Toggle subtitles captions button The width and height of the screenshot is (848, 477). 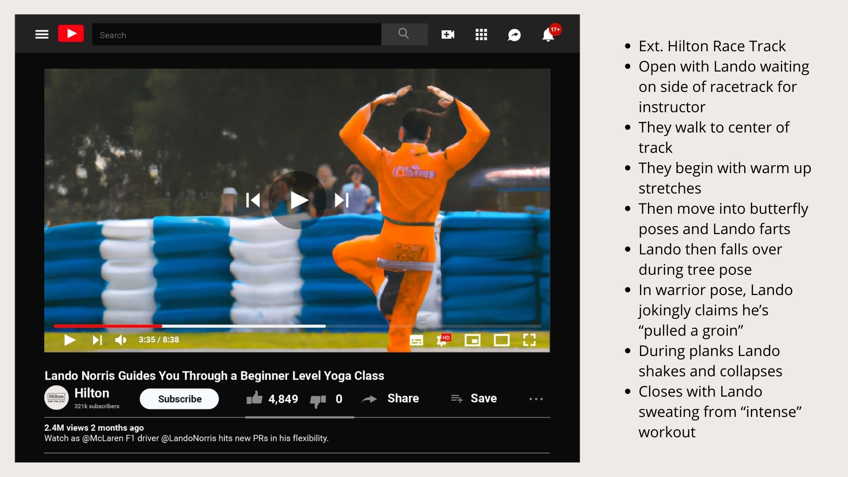pos(416,340)
